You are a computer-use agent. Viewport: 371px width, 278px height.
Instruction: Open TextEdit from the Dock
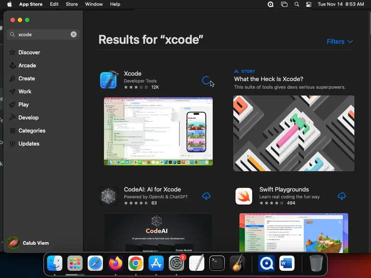pos(197,263)
